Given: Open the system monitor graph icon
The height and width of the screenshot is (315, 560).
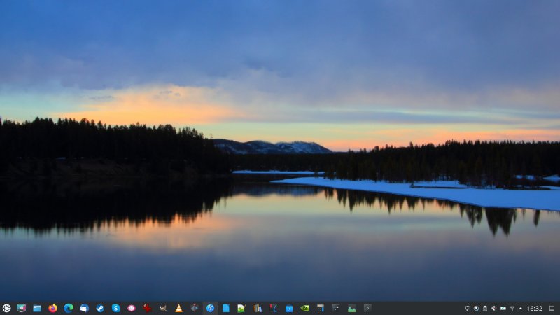Looking at the screenshot, I should (x=352, y=308).
